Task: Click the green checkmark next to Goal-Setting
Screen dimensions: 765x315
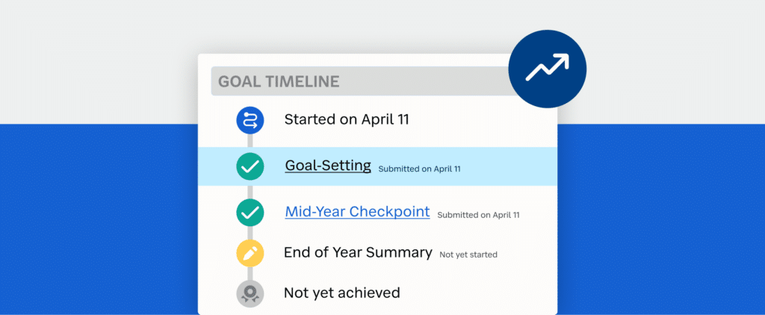Action: 250,166
